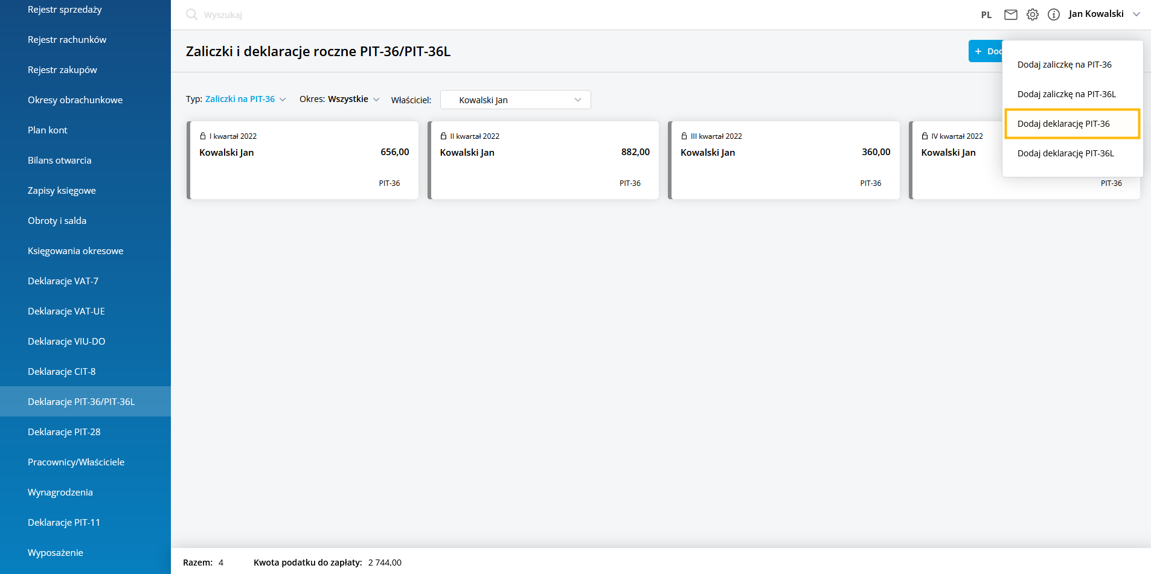The width and height of the screenshot is (1151, 574).
Task: Select Dodaj deklarację PIT-36L entry
Action: 1065,153
